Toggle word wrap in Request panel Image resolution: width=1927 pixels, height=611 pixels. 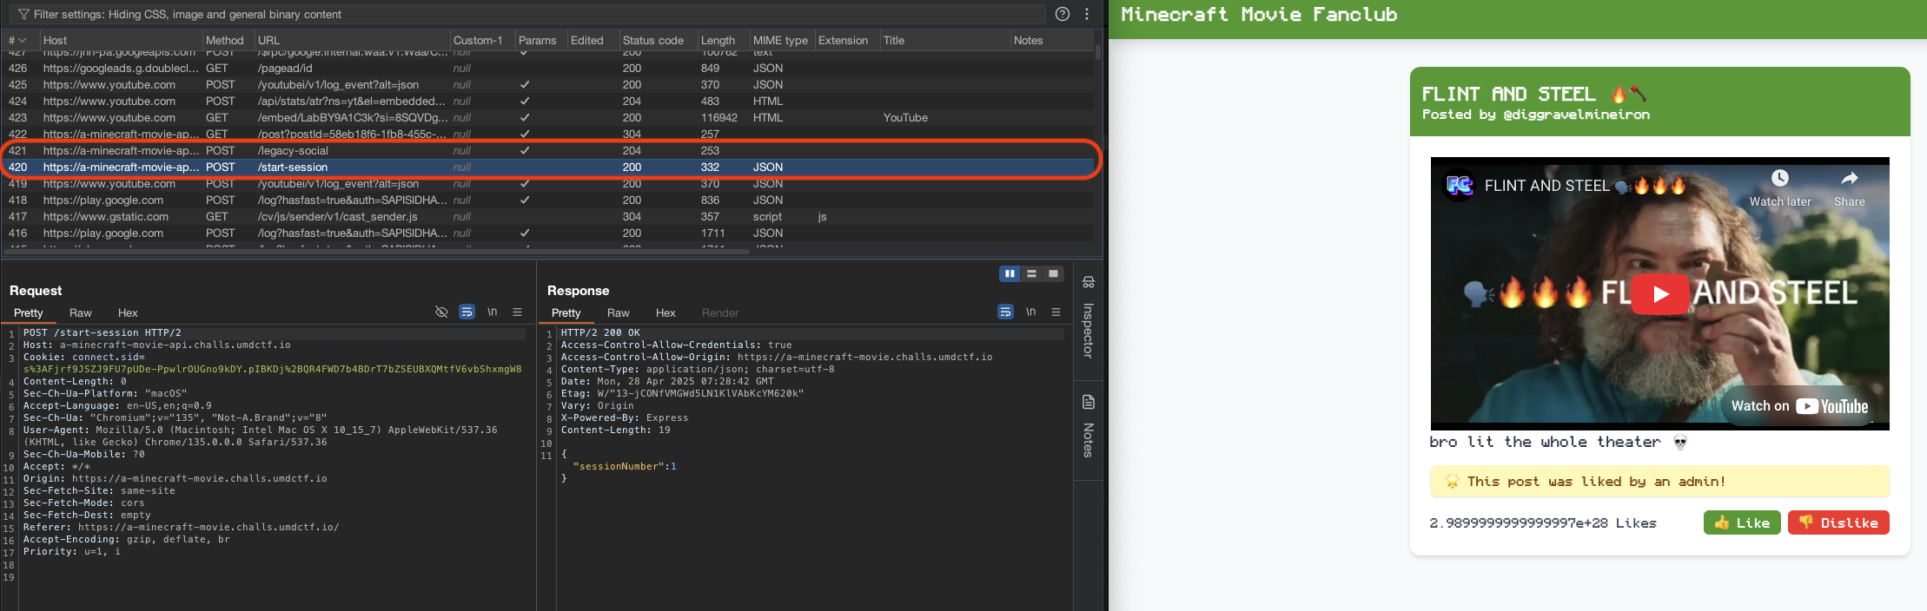click(x=467, y=312)
